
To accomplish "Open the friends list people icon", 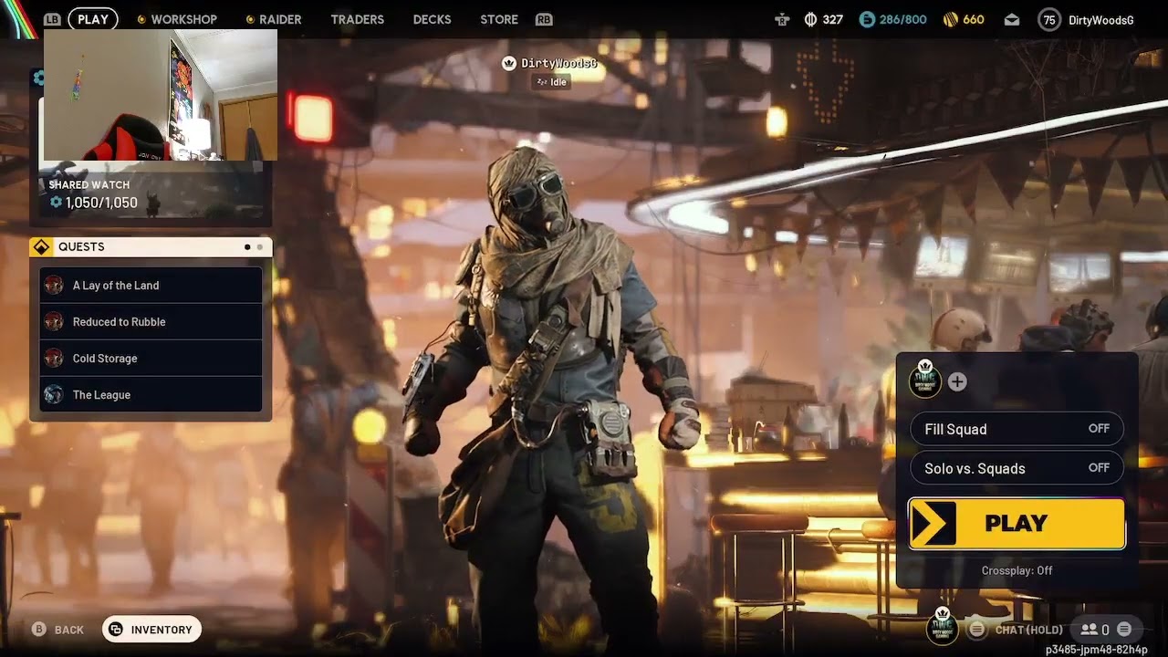I will pos(1089,630).
